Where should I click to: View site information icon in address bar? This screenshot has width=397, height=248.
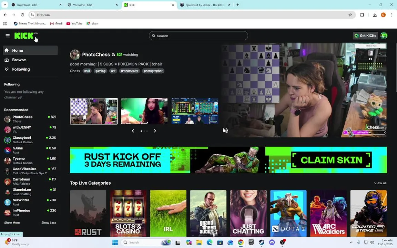click(x=32, y=15)
